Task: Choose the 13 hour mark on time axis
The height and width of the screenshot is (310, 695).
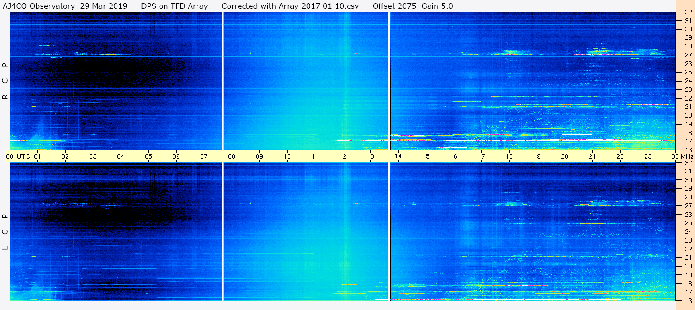Action: [x=370, y=156]
